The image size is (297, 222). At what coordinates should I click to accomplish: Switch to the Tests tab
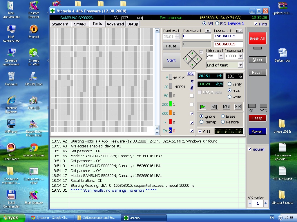coord(97,24)
